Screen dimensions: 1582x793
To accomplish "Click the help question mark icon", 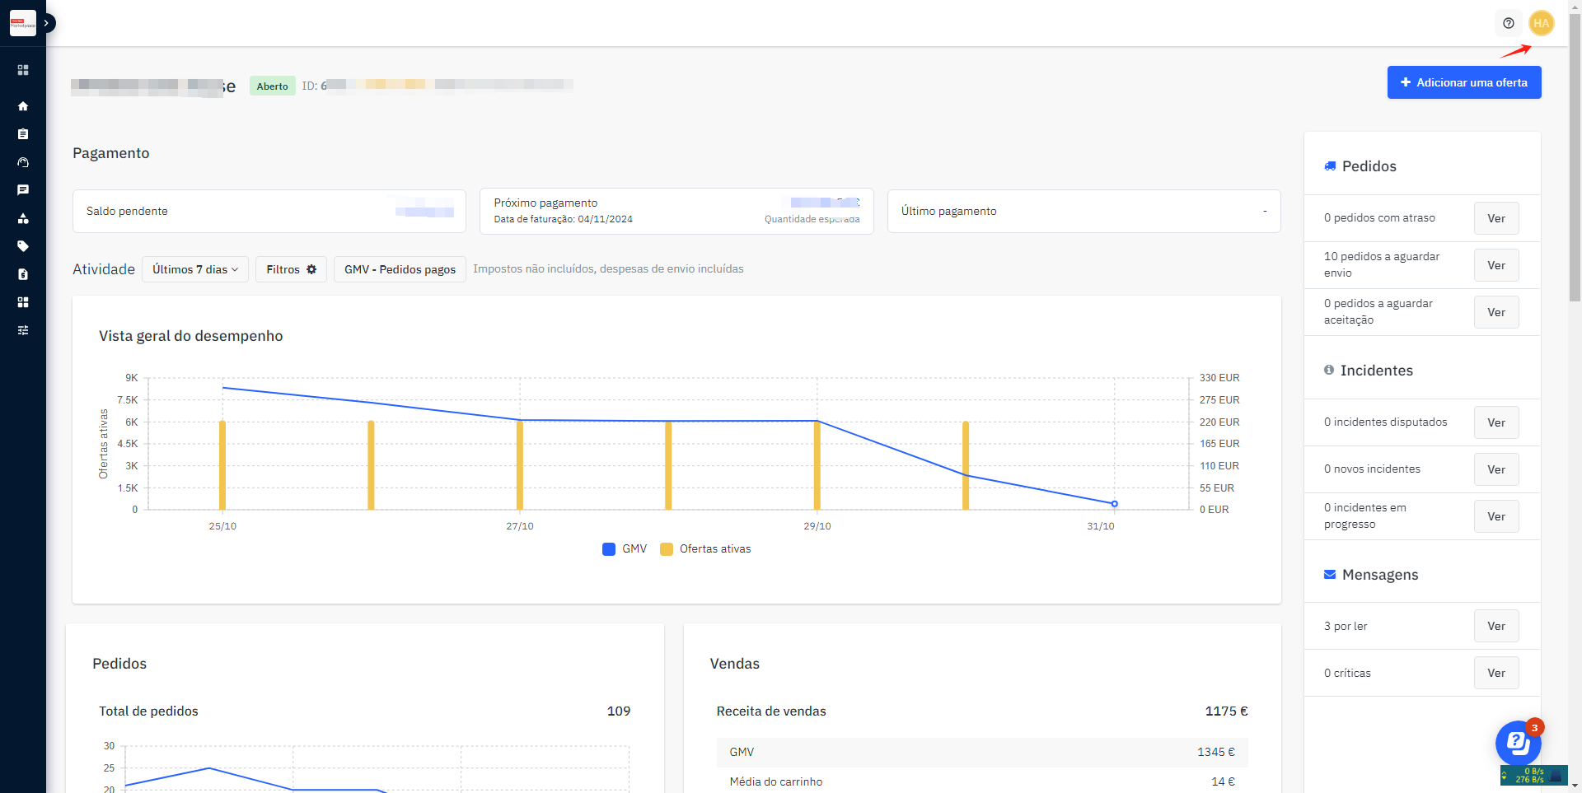I will 1508,23.
